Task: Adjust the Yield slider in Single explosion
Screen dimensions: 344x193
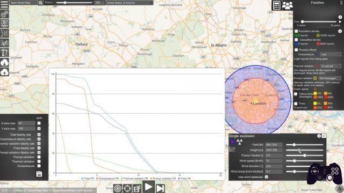Action: click(x=294, y=145)
